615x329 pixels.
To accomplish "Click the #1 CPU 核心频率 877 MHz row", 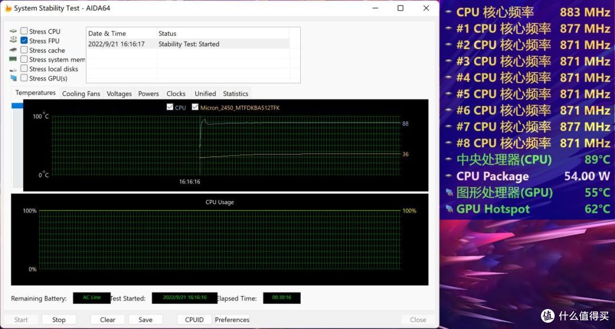I will tap(528, 29).
